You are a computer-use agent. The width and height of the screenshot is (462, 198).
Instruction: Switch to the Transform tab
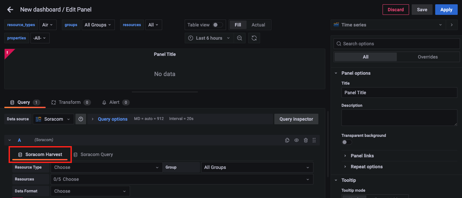71,102
